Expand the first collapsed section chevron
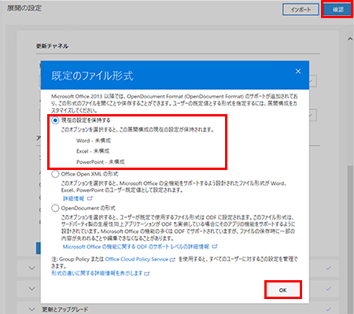The image size is (354, 314). coord(32,268)
